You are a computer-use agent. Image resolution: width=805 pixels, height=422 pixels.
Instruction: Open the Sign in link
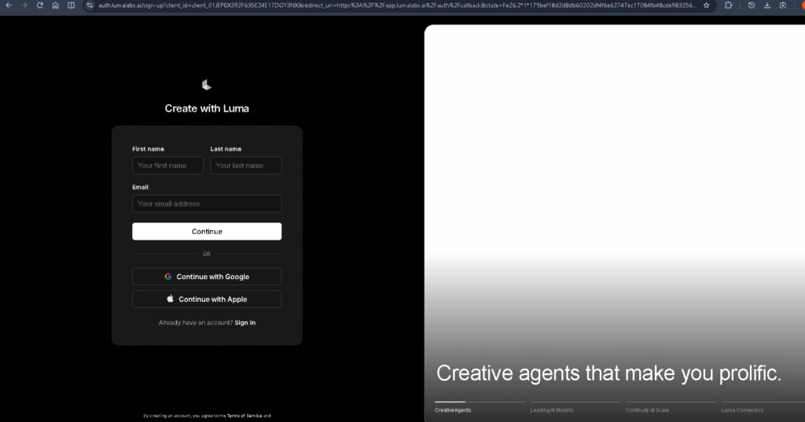point(245,322)
